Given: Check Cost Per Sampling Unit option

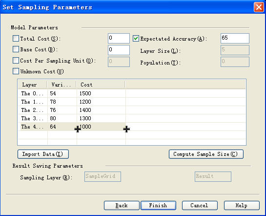Looking at the screenshot, I should (x=16, y=60).
